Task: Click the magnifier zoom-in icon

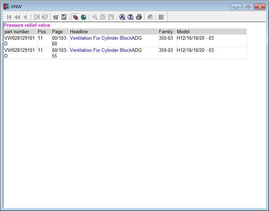Action: click(95, 17)
